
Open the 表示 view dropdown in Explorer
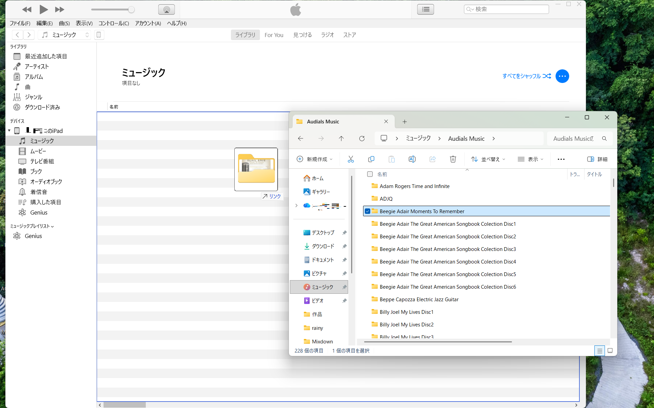point(530,159)
